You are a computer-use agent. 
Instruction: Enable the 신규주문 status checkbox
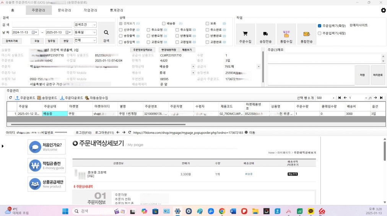tap(121, 30)
